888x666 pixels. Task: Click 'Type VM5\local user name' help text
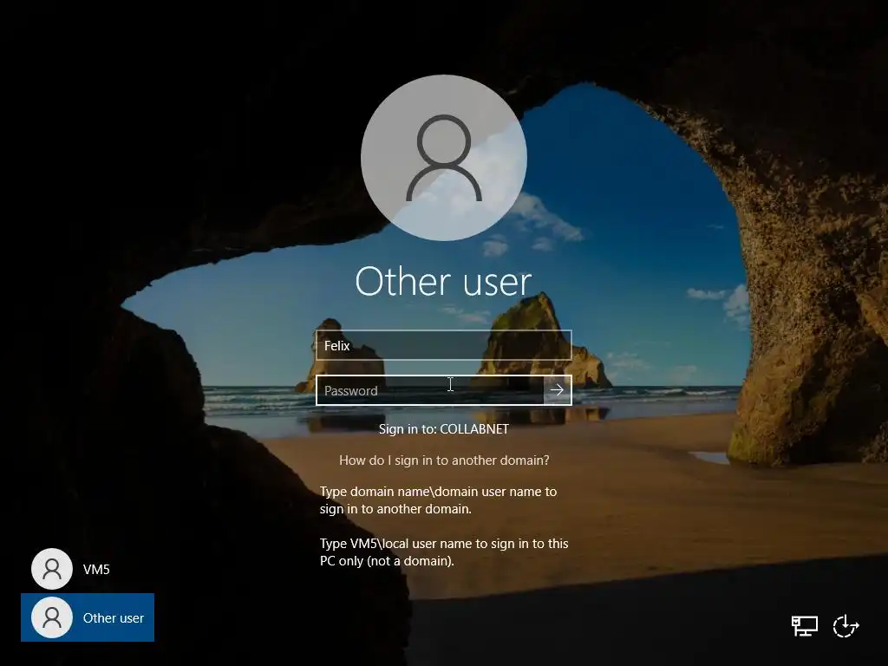pos(444,552)
